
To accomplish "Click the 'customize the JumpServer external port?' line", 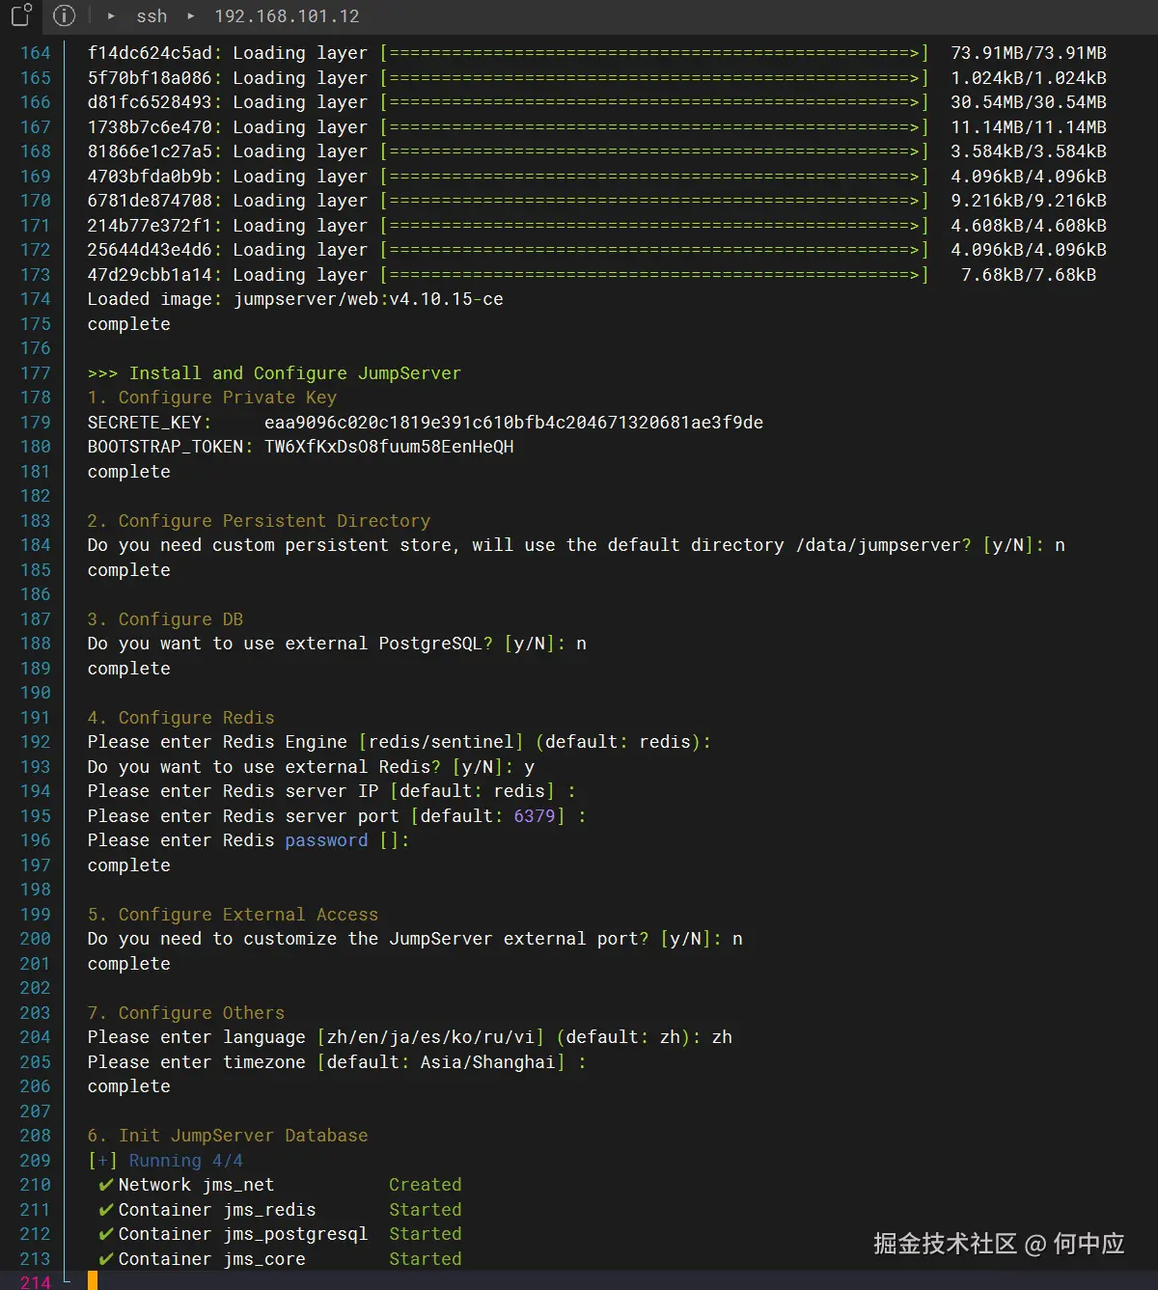I will tap(415, 939).
